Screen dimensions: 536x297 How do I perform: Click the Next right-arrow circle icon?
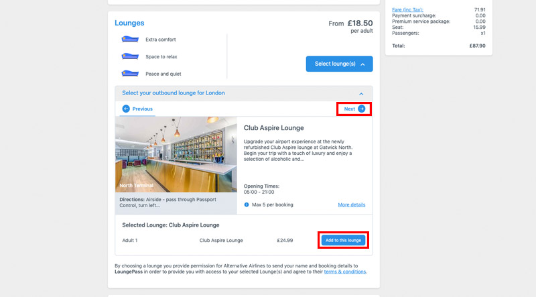[x=361, y=109]
